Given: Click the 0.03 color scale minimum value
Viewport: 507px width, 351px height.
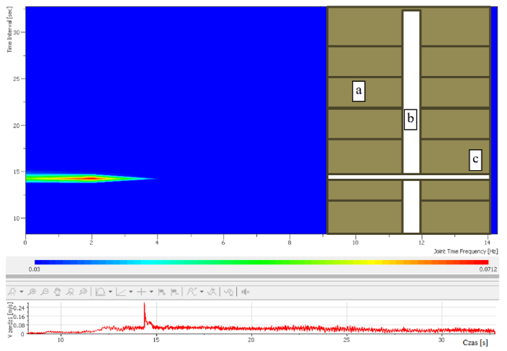Looking at the screenshot, I should click(x=35, y=269).
